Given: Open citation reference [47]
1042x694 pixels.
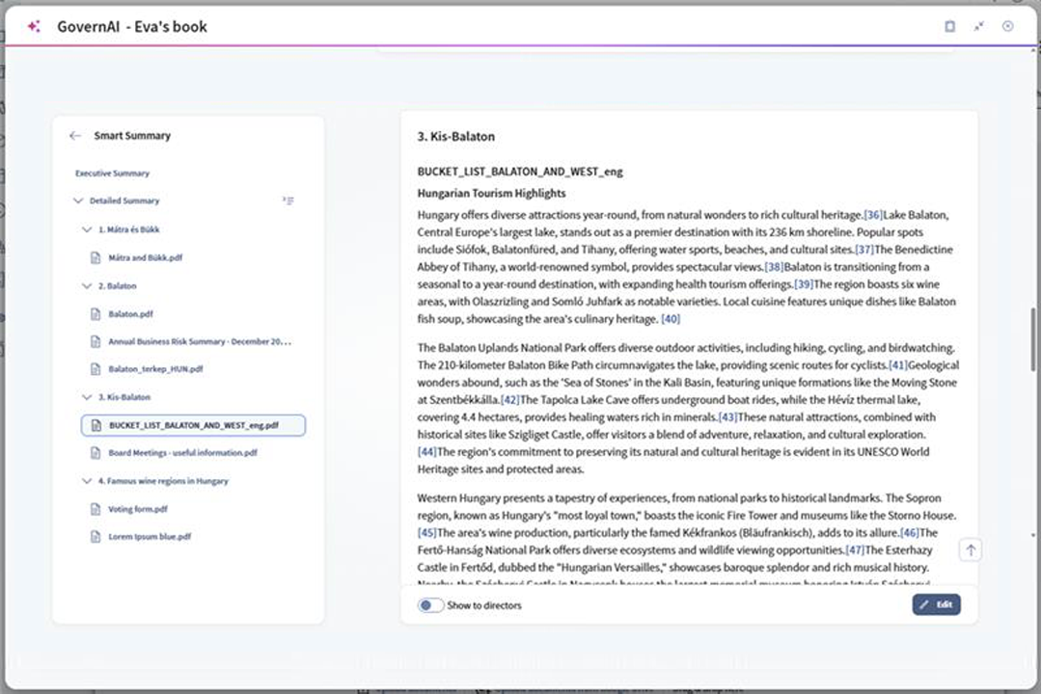Looking at the screenshot, I should click(855, 549).
